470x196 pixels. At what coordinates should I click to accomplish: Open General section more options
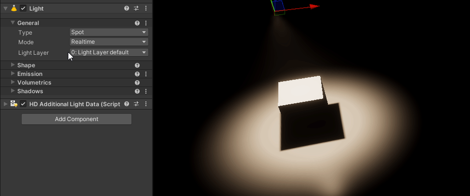point(146,23)
